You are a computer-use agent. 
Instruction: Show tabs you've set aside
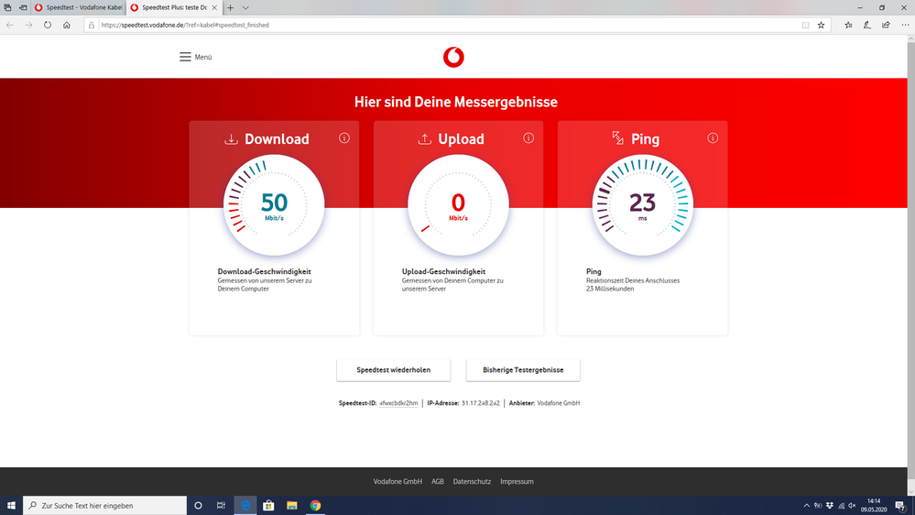7,7
